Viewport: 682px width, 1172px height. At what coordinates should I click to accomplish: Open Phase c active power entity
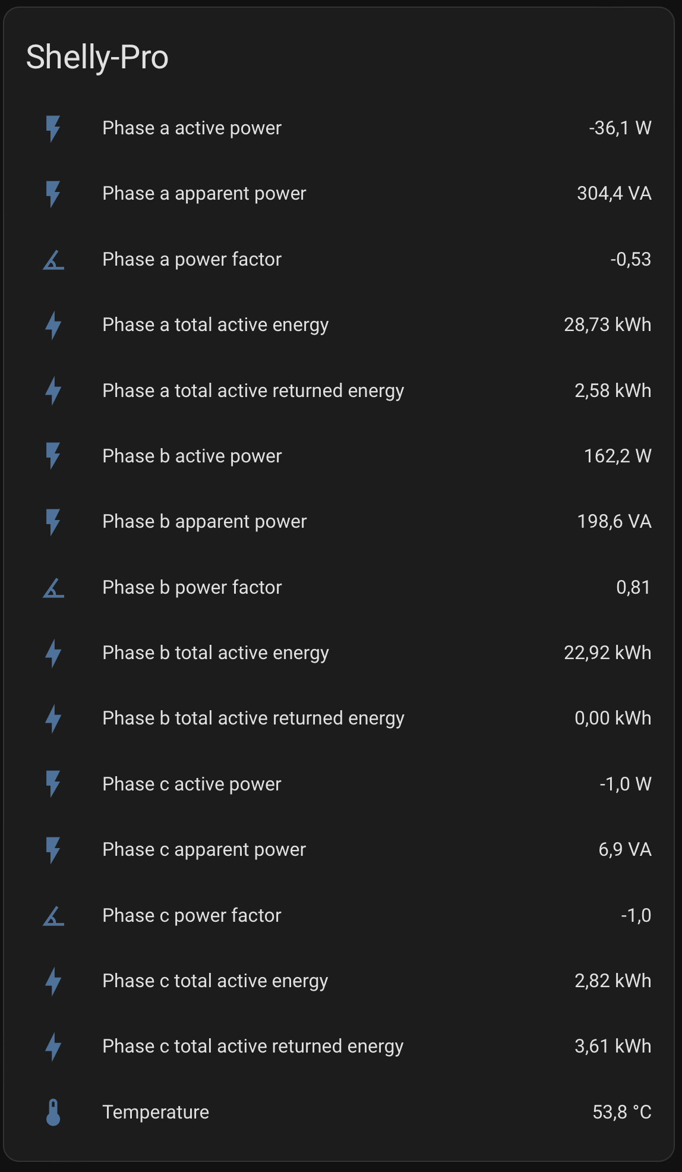coord(191,784)
